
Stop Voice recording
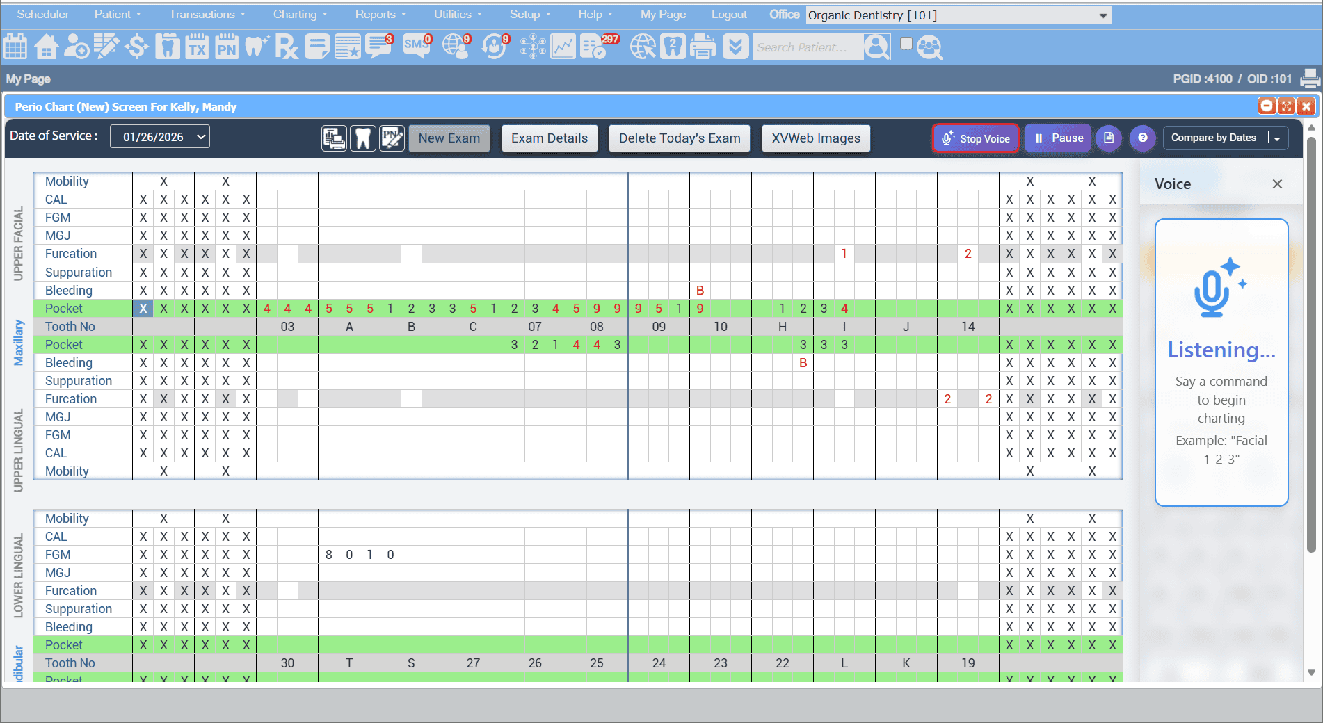(976, 138)
